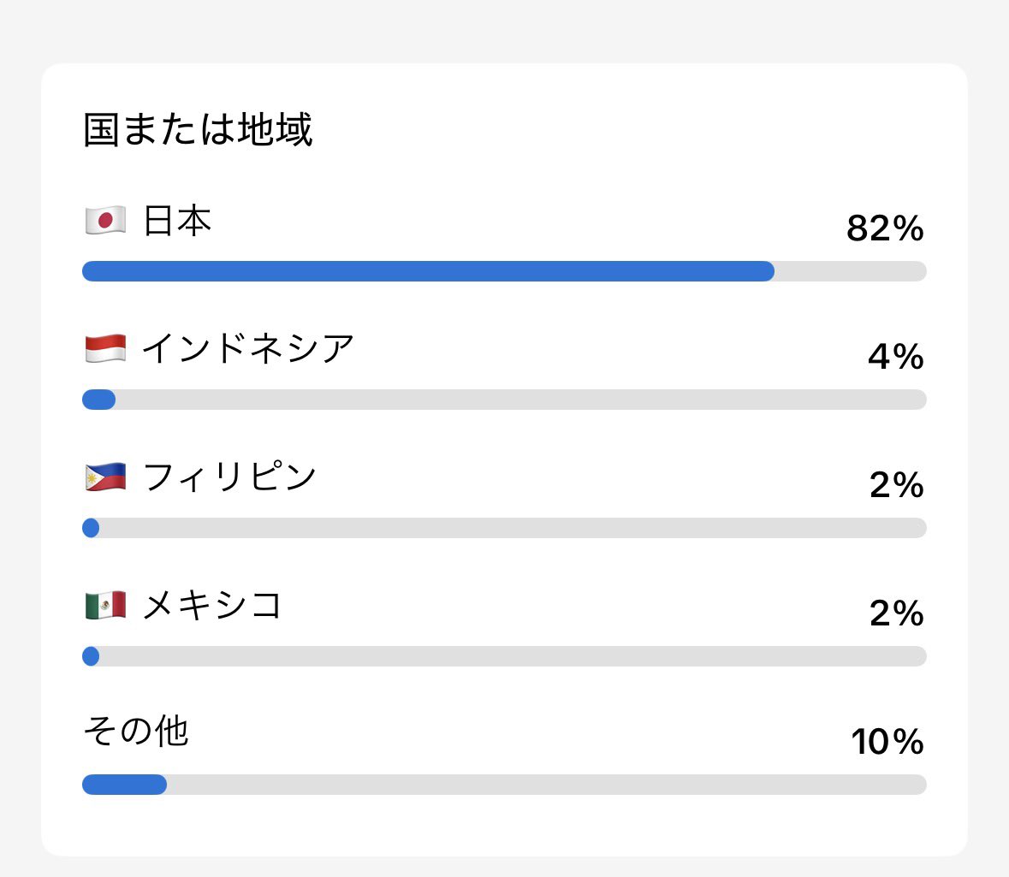Click the 2% value for Mexico
The height and width of the screenshot is (877, 1009).
tap(896, 613)
